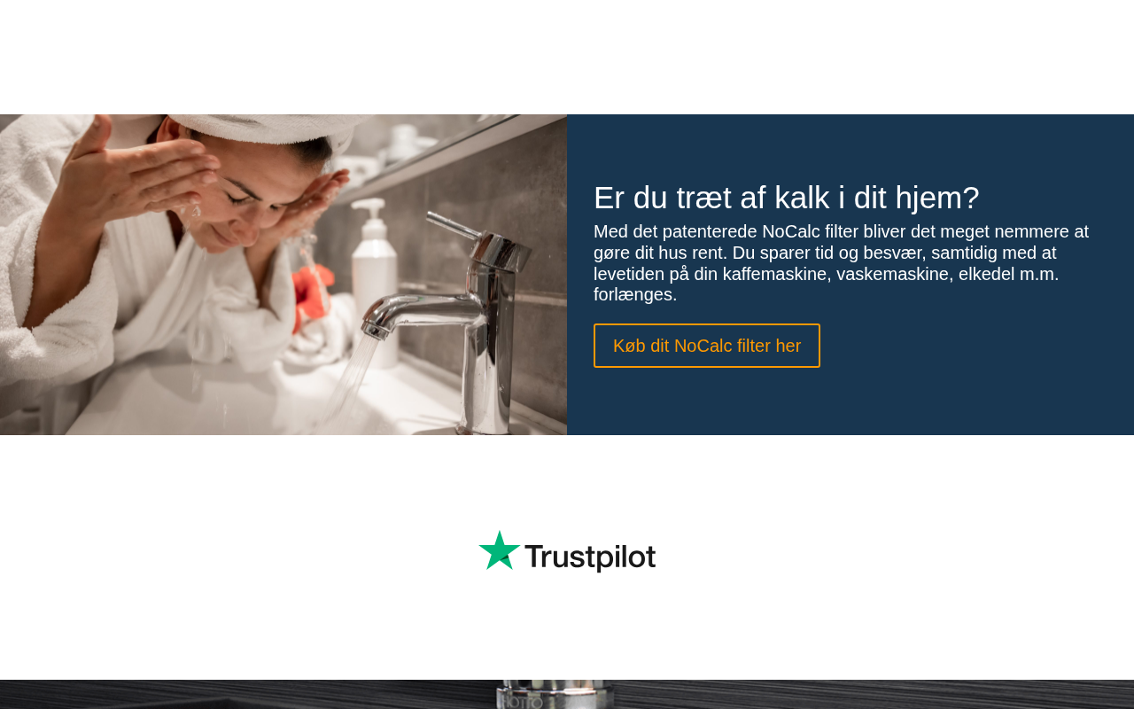Click the NoCalc filter description paragraph
The height and width of the screenshot is (709, 1134).
click(842, 263)
